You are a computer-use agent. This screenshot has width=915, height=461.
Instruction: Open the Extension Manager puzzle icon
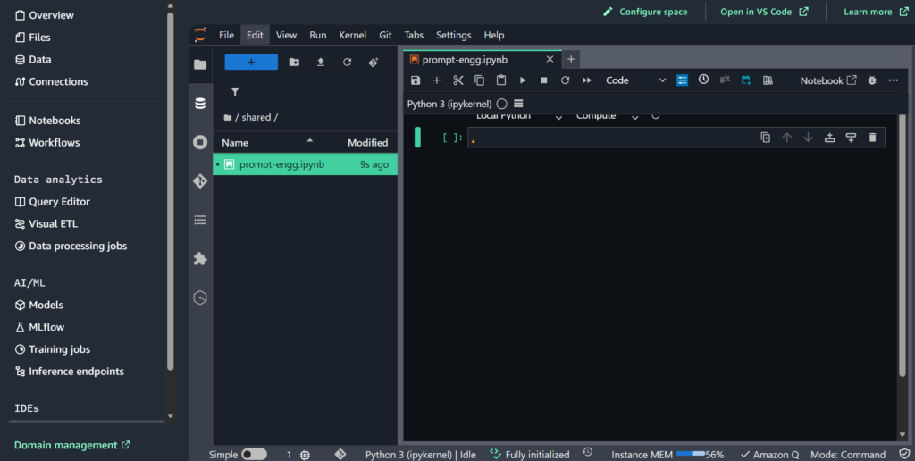click(x=200, y=258)
